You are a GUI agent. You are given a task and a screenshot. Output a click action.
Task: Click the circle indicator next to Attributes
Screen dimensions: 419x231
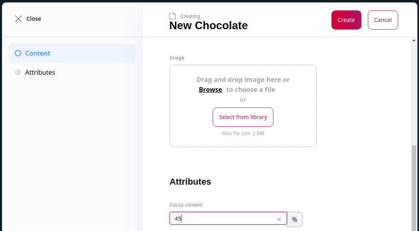(x=17, y=72)
